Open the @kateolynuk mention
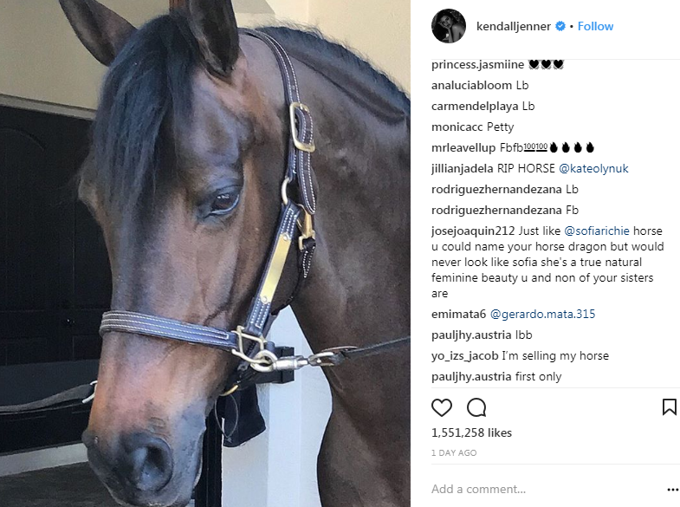 593,168
